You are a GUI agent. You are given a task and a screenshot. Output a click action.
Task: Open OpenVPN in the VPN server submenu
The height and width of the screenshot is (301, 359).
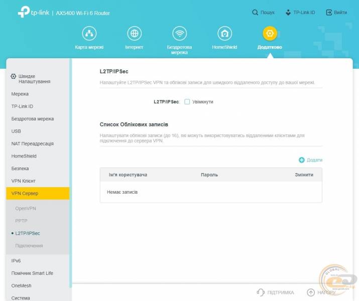coord(26,208)
